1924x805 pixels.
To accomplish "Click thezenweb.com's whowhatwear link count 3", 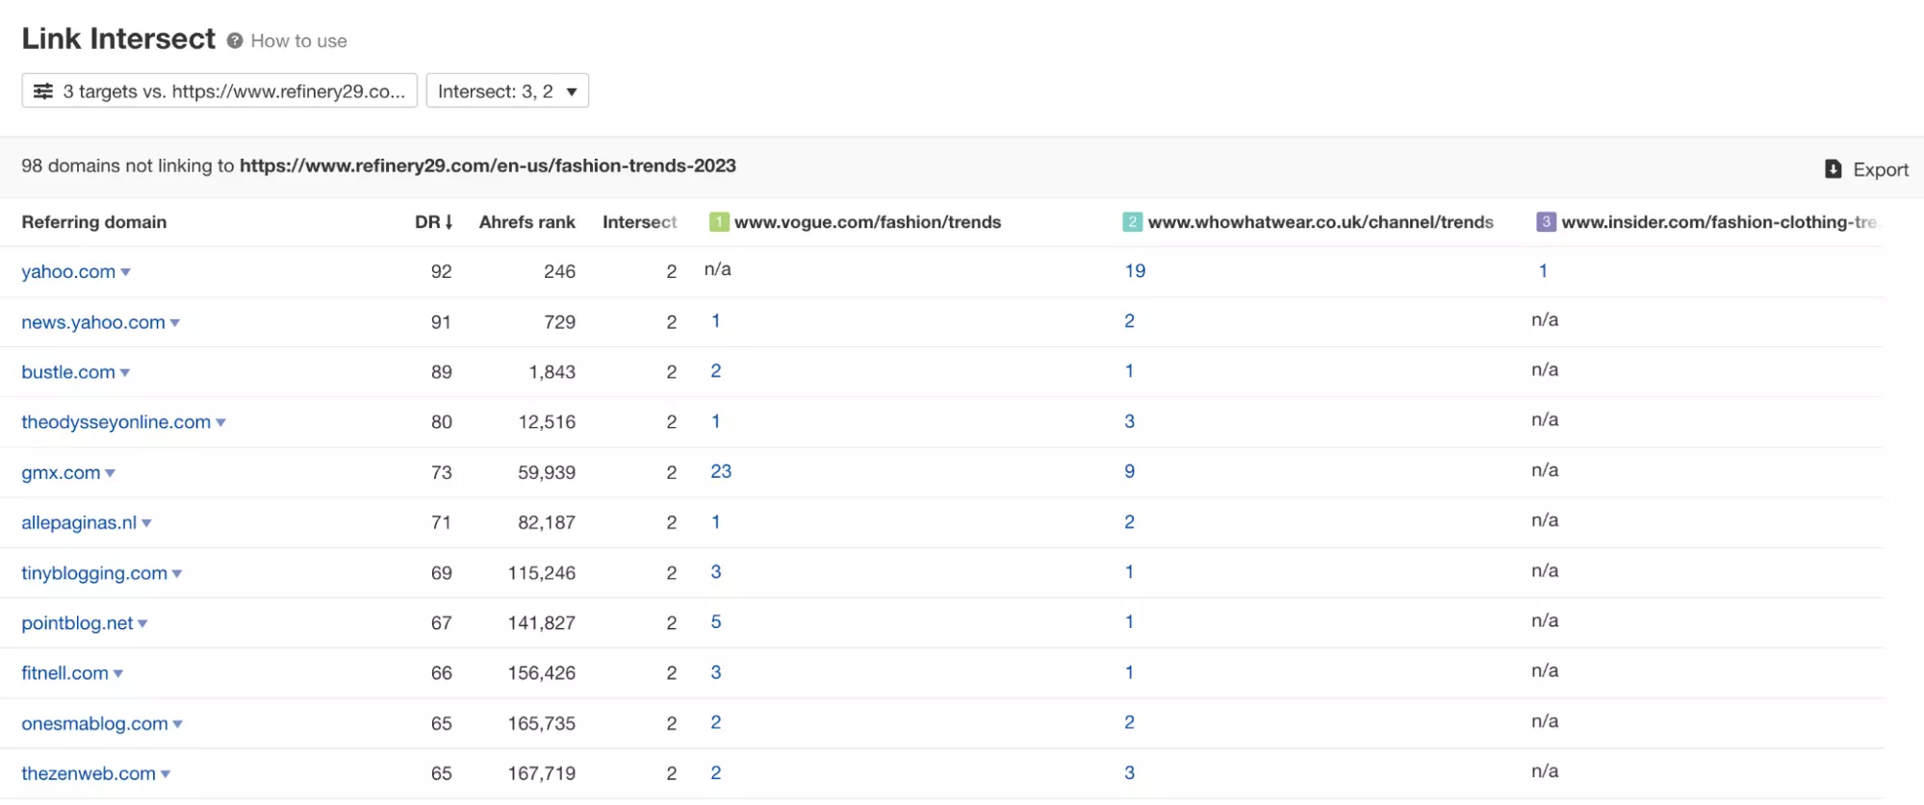I will point(1130,772).
